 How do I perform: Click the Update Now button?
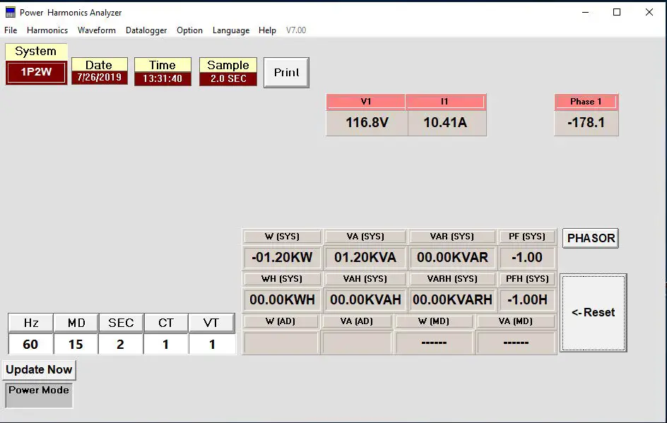pyautogui.click(x=39, y=369)
